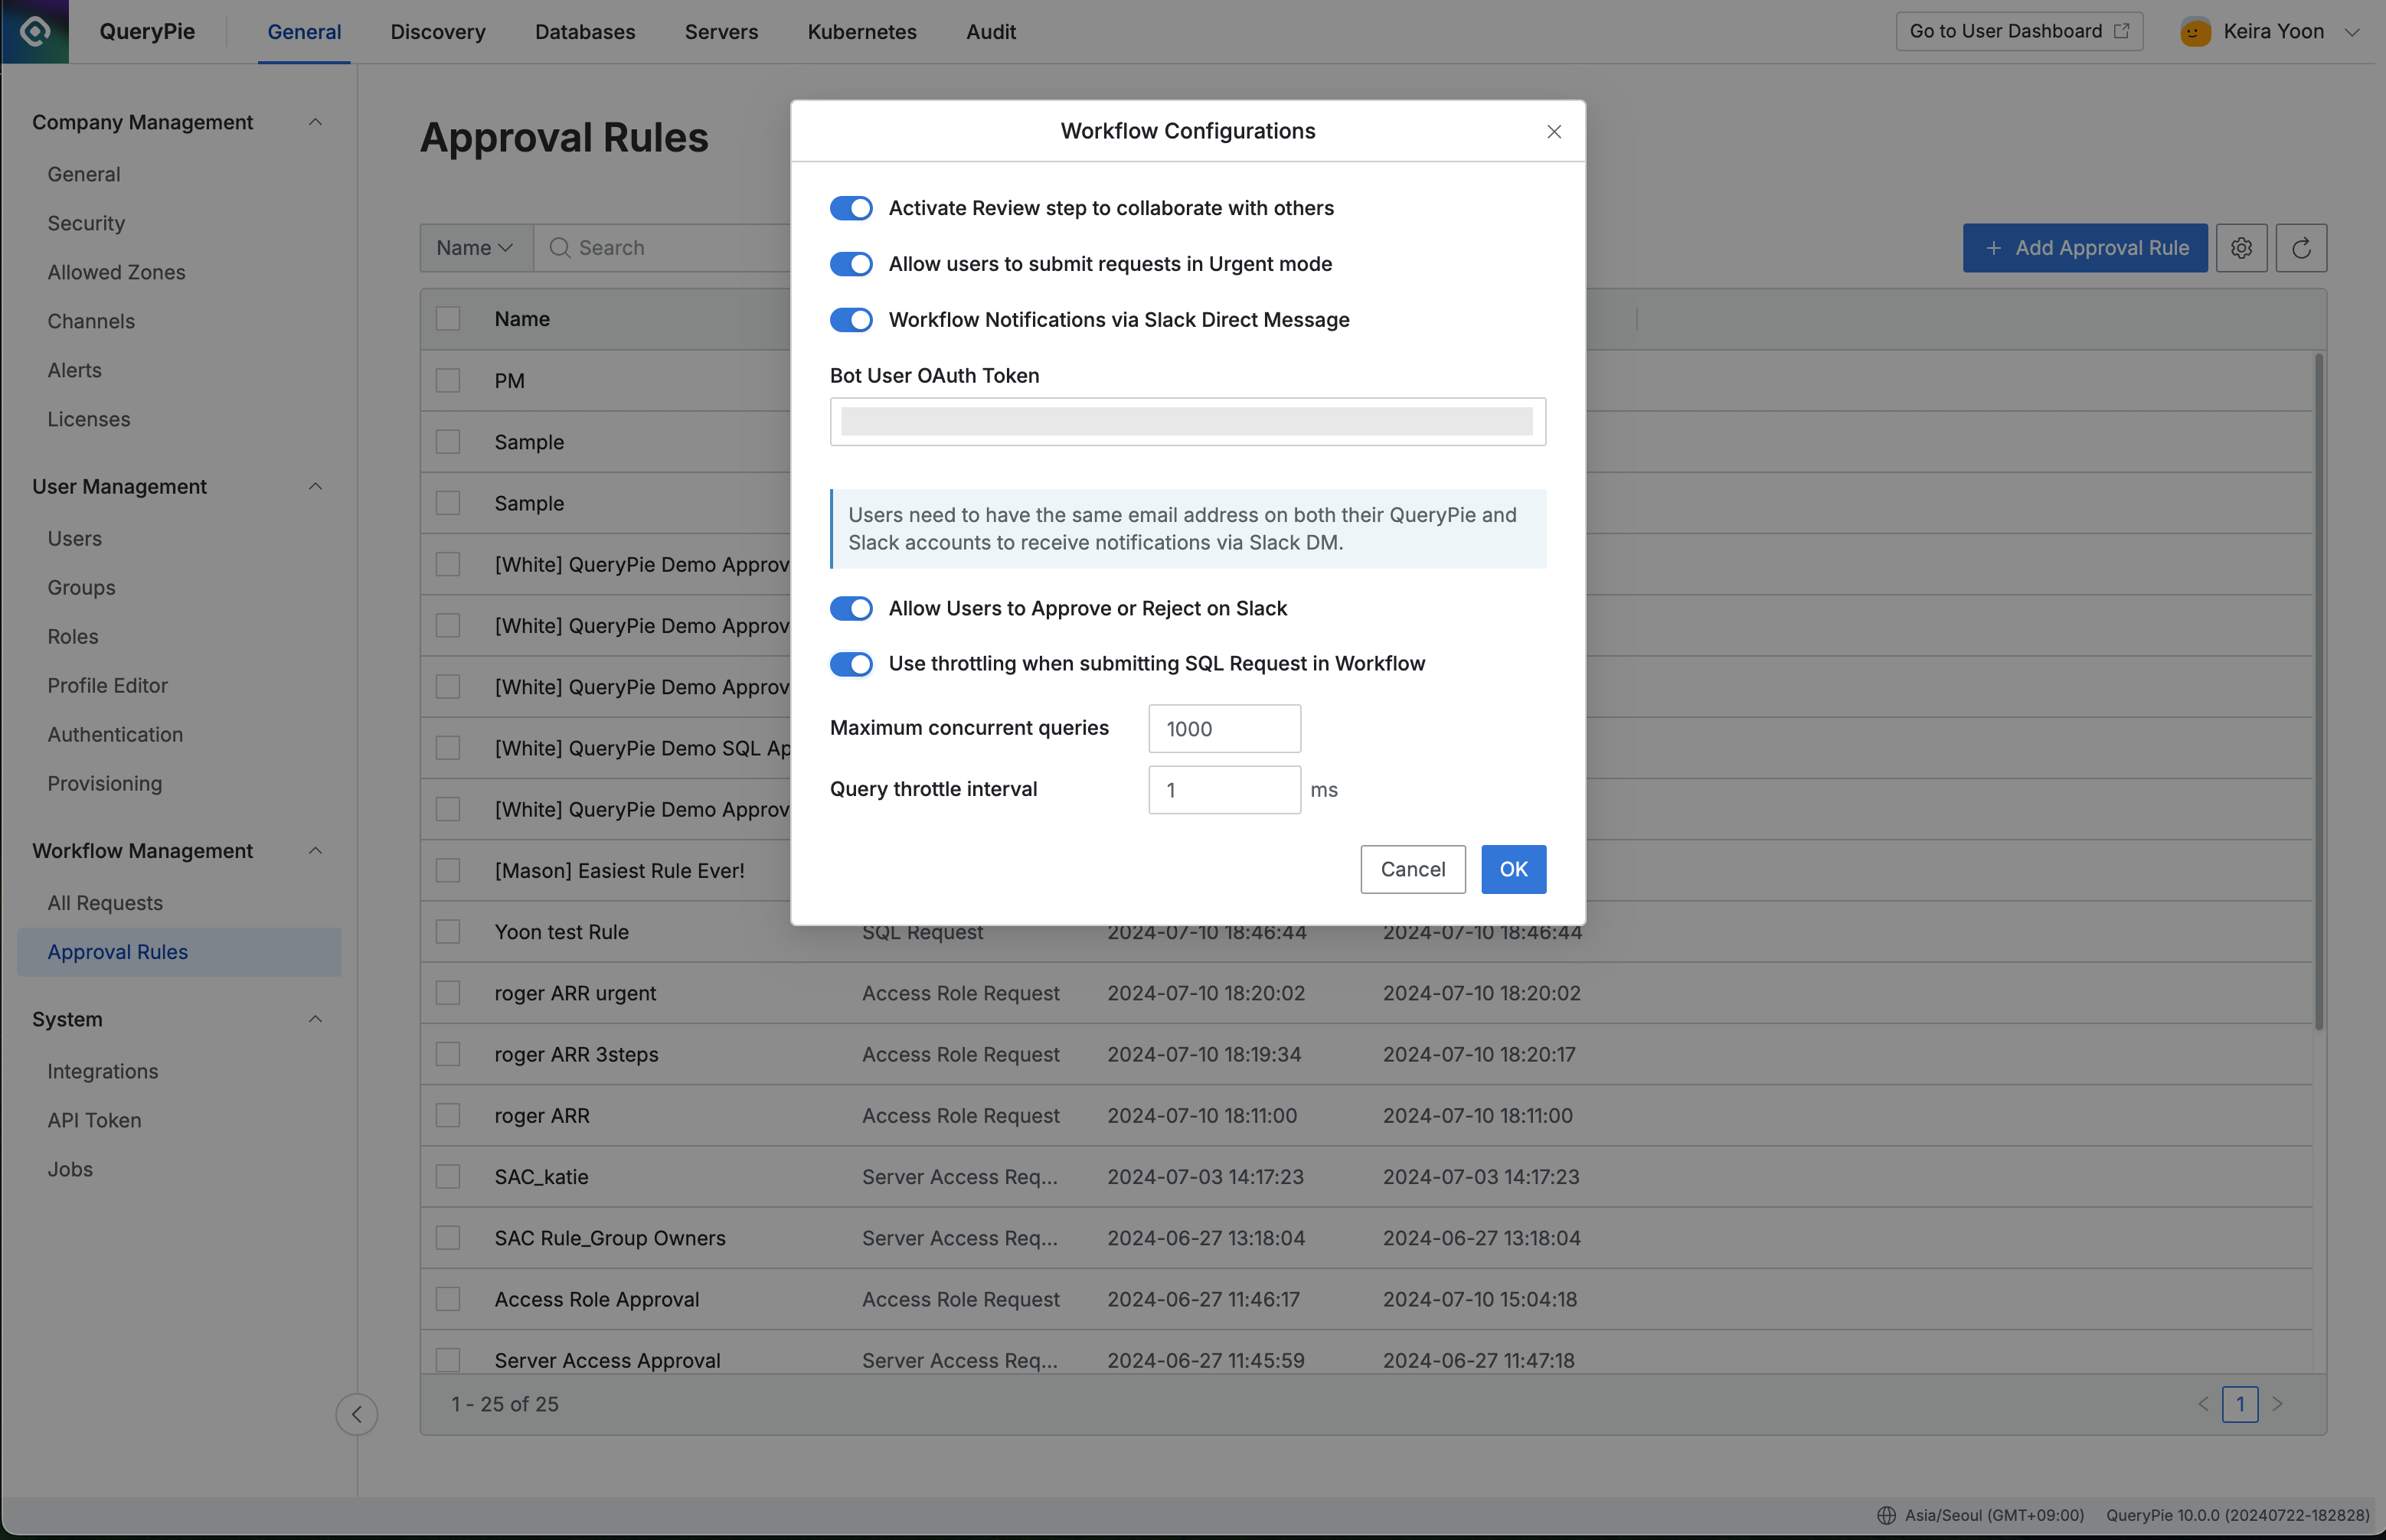This screenshot has height=1540, width=2386.
Task: Toggle Activate Review step to collaborate
Action: (x=852, y=207)
